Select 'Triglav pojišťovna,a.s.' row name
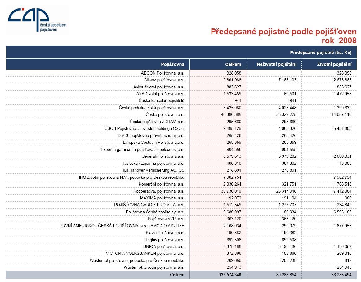 (x=165, y=240)
